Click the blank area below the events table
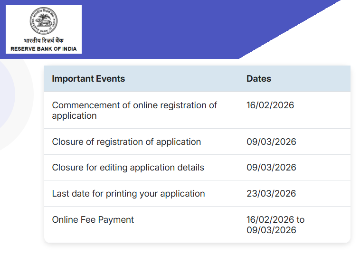The image size is (360, 265). click(x=190, y=254)
